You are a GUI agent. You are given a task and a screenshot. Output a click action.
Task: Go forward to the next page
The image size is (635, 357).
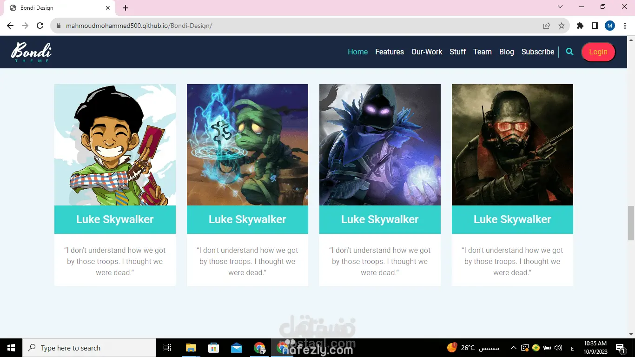[x=25, y=26]
